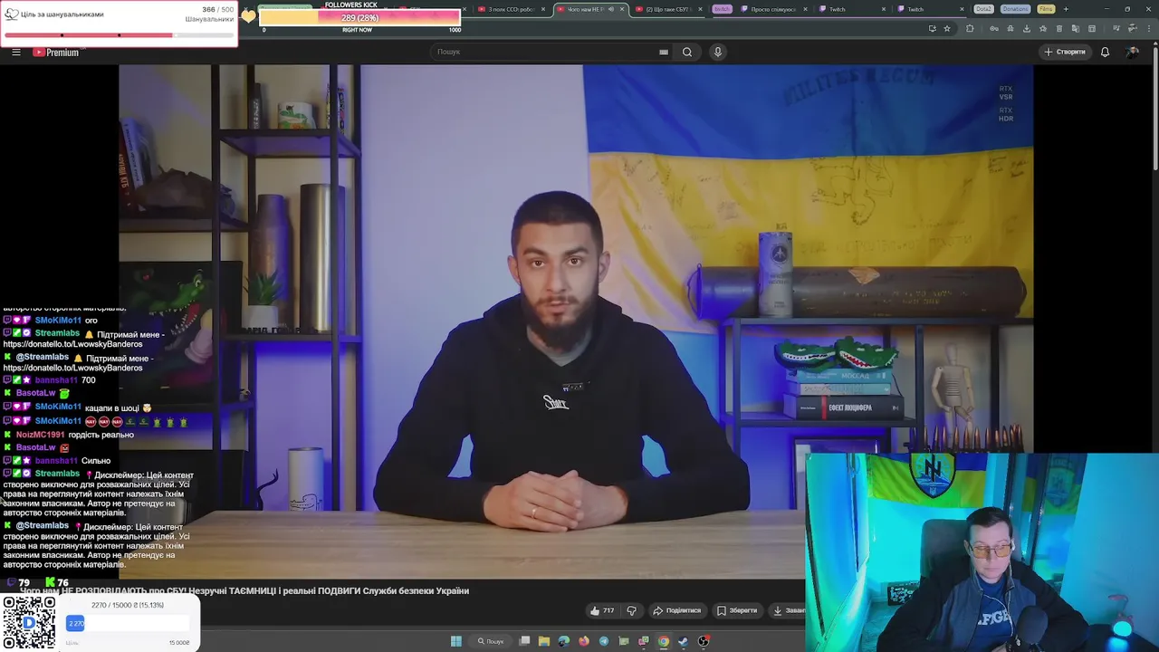Open YouTube notifications bell
Viewport: 1159px width, 652px height.
pyautogui.click(x=1105, y=52)
